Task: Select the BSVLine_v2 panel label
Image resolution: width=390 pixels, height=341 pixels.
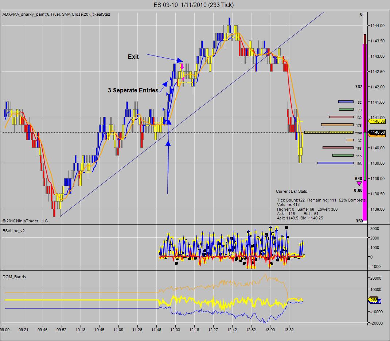Action: [x=14, y=231]
